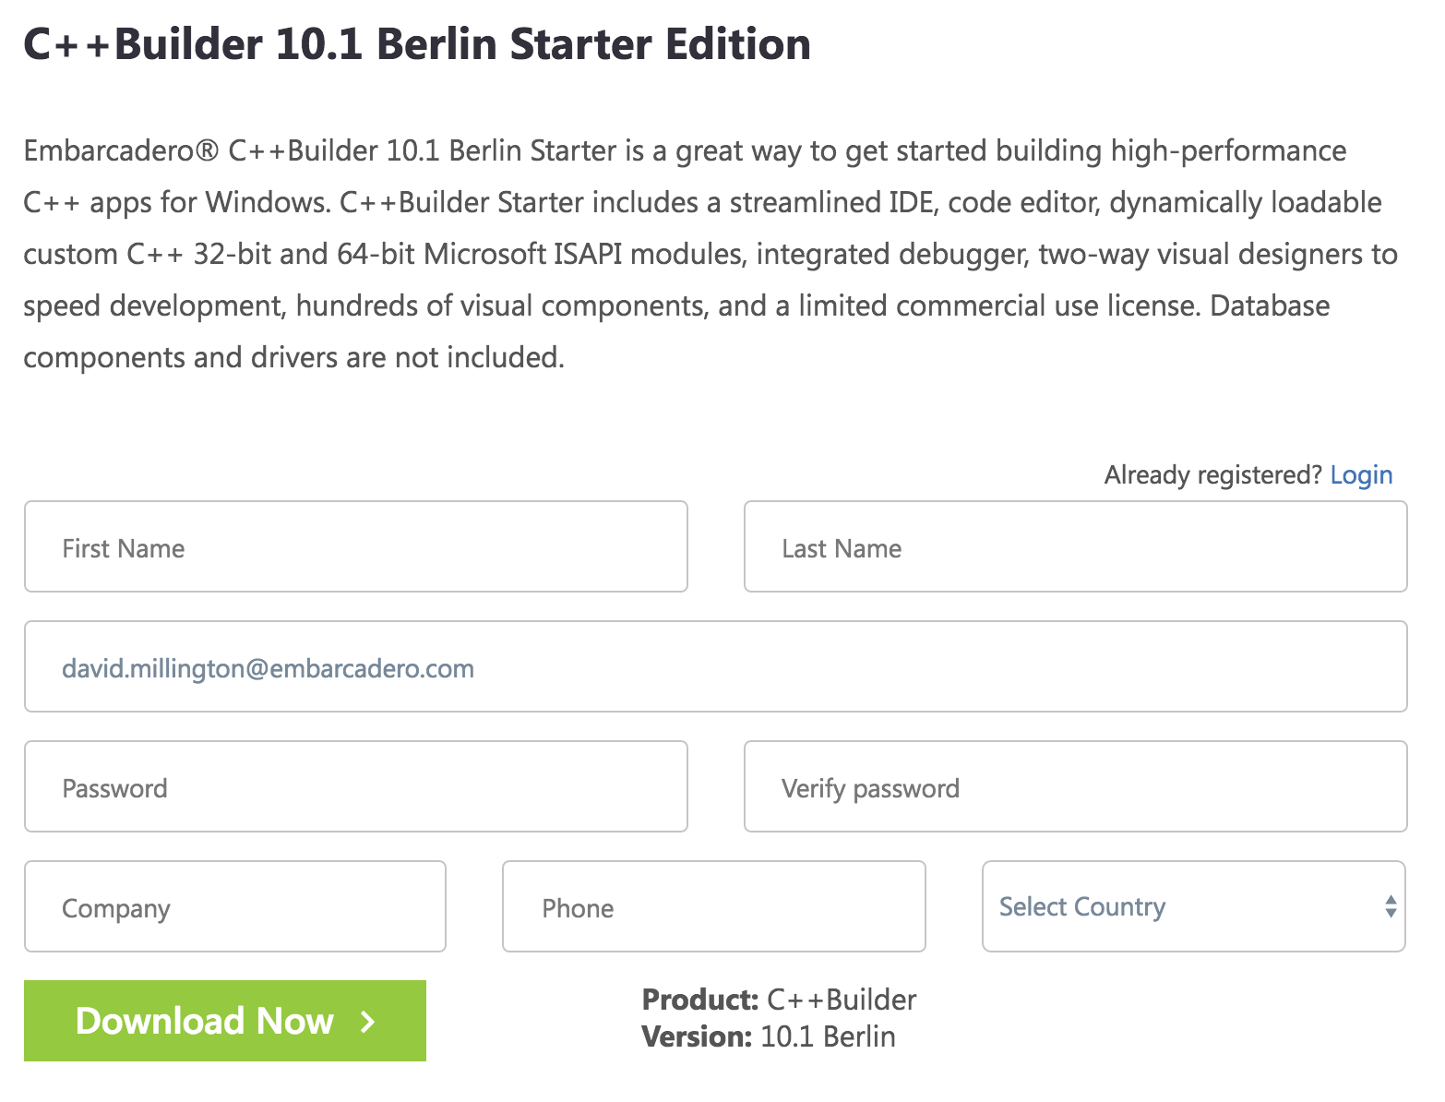Screen dimensions: 1445x1102
Task: Click into the Last Name field
Action: [x=1076, y=546]
